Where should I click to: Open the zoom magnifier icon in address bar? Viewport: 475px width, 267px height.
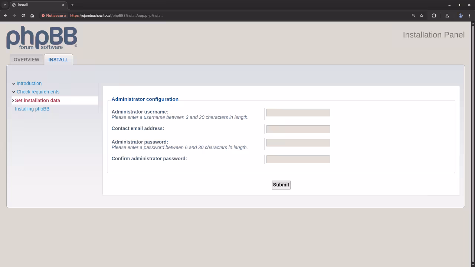(x=413, y=16)
